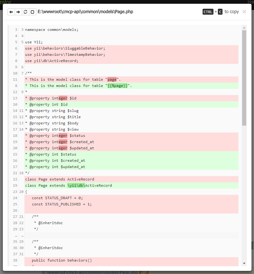Click removed line class Page extends ActiveRecord
Screen dimensions: 254x274
coord(60,179)
